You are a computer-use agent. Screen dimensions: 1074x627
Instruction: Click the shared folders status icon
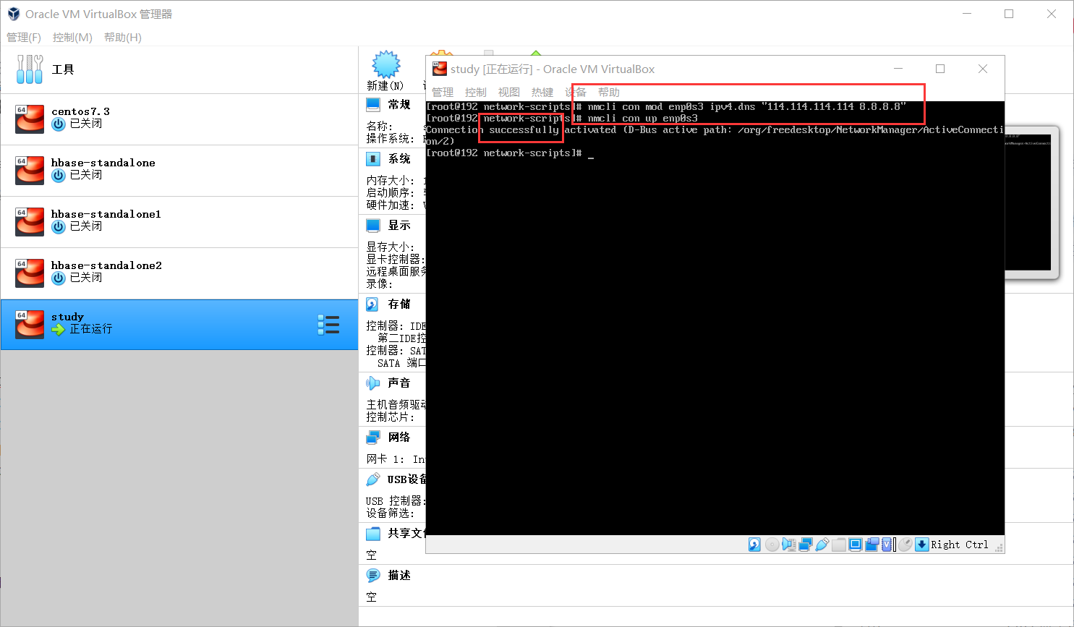coord(839,544)
